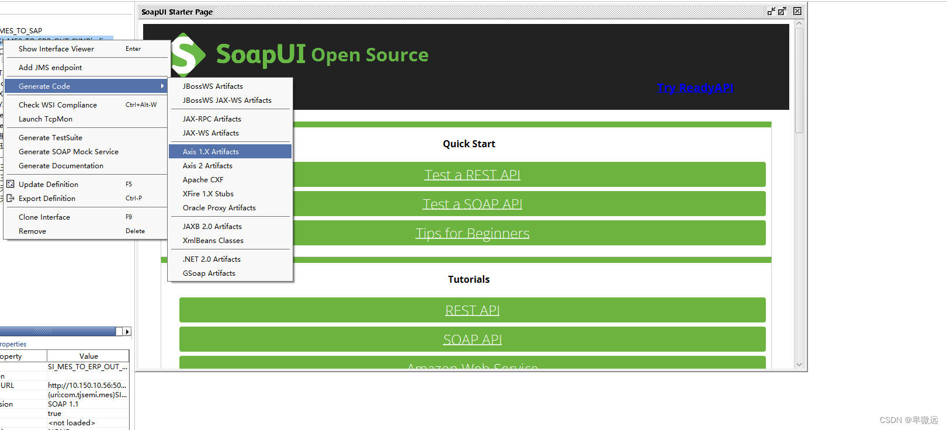The height and width of the screenshot is (430, 947).
Task: Click the SI_MES_TO_ERP_OUT property value
Action: [88, 367]
